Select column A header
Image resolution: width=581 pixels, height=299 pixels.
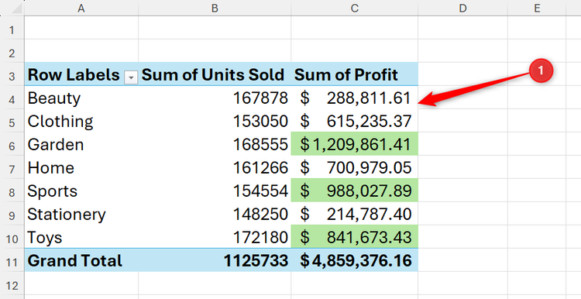click(81, 8)
